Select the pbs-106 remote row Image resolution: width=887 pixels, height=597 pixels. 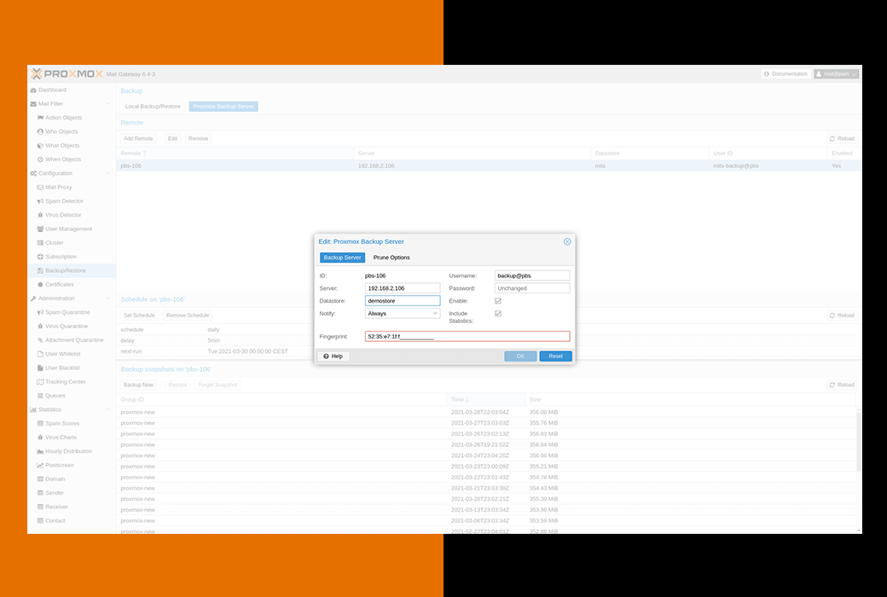489,165
